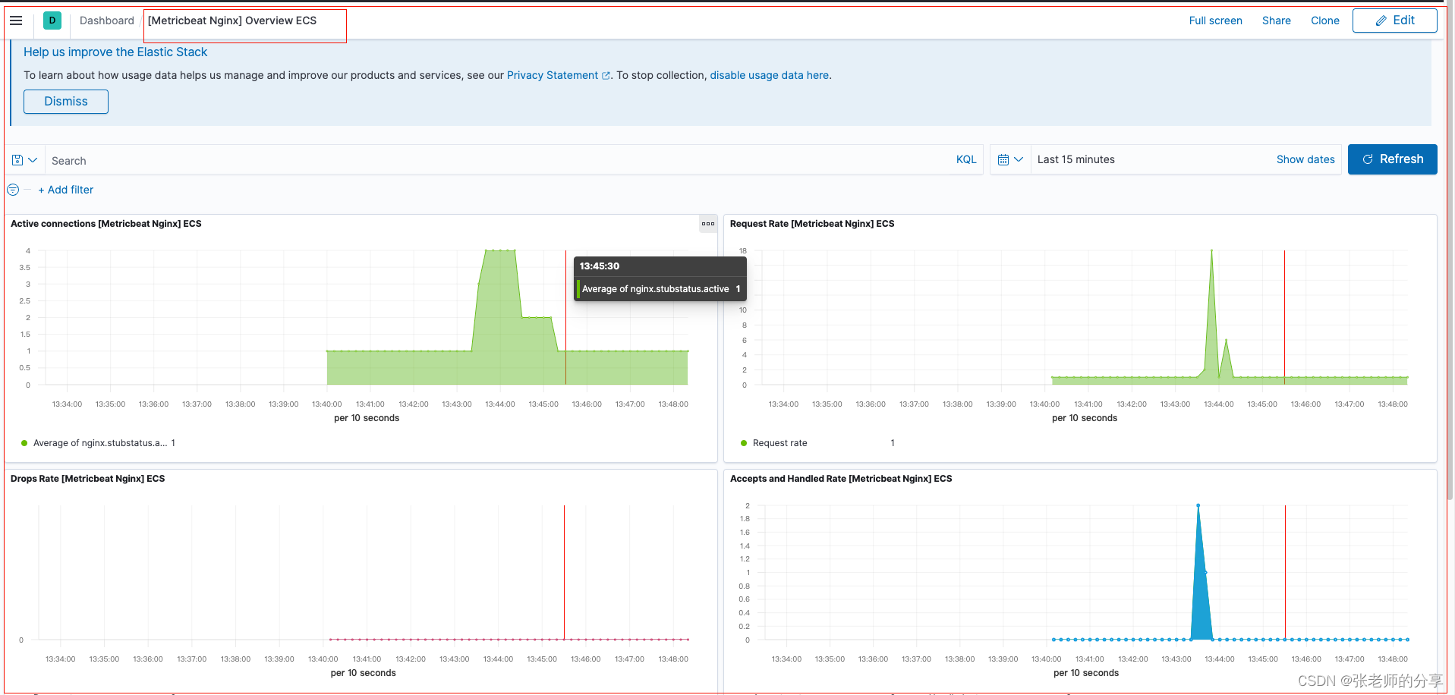Image resolution: width=1455 pixels, height=695 pixels.
Task: Open Active connections panel options menu
Action: click(708, 224)
